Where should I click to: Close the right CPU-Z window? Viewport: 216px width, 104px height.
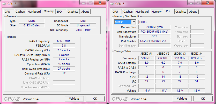208,3
